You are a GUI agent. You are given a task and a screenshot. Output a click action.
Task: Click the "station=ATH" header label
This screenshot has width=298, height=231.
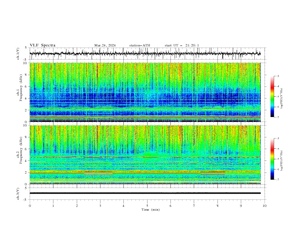point(140,45)
